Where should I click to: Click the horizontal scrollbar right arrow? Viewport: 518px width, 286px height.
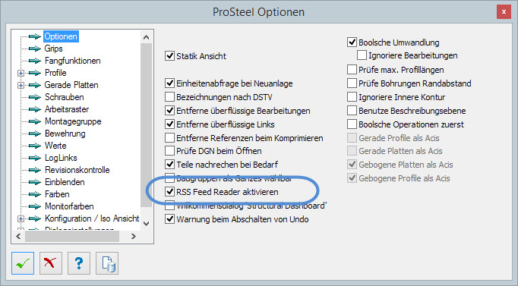coord(134,236)
